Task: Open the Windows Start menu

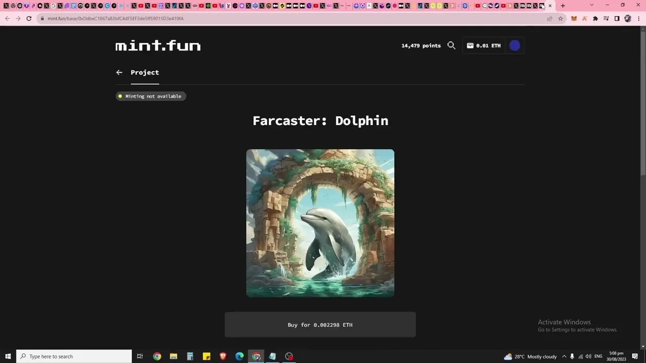Action: [x=8, y=356]
